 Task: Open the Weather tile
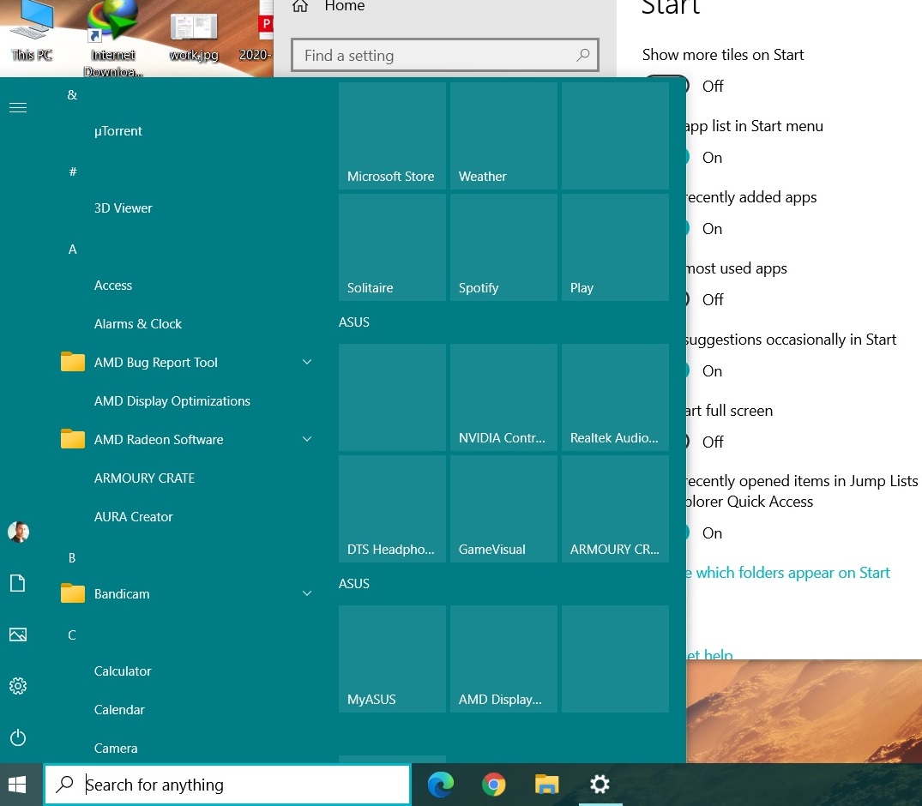coord(504,135)
